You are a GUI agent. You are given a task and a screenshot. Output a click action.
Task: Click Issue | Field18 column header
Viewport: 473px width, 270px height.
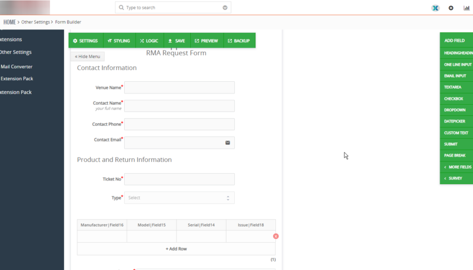tap(250, 225)
